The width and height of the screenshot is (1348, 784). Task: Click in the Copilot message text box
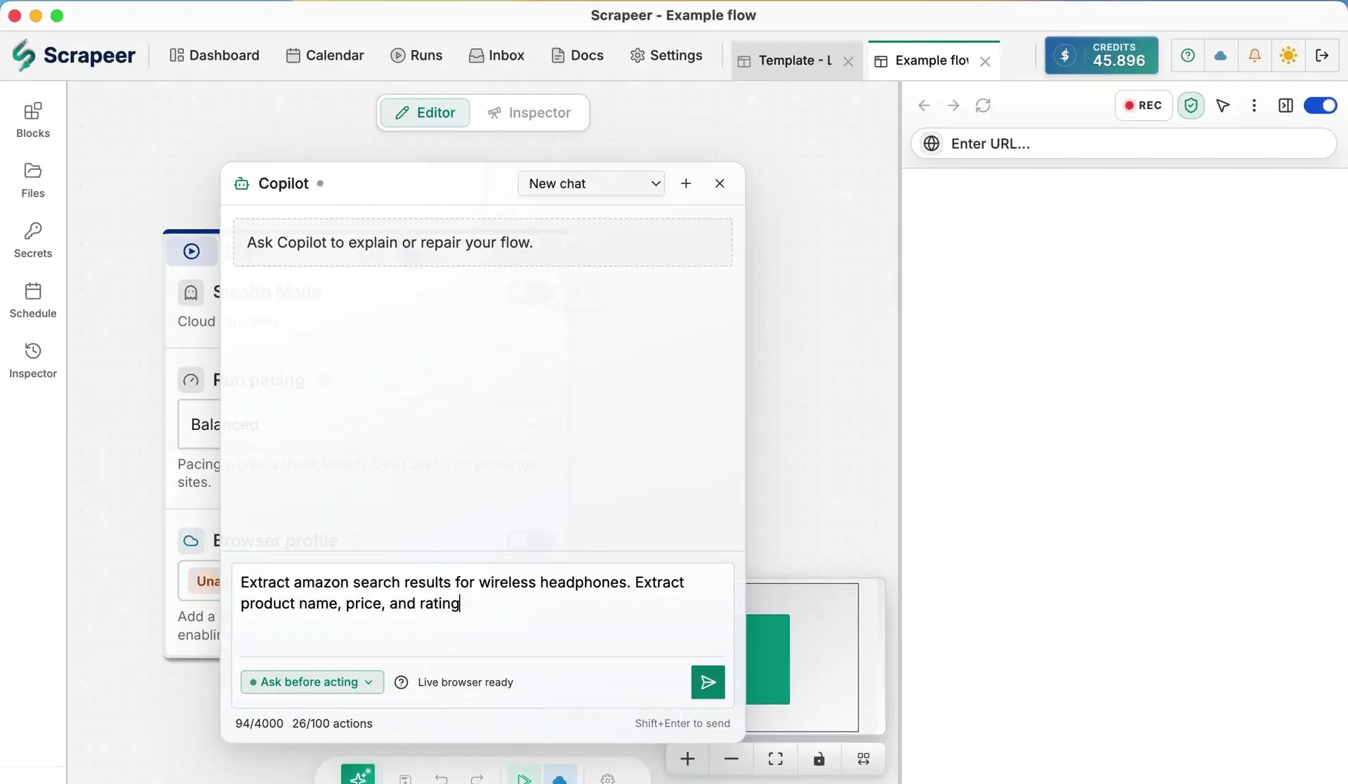pyautogui.click(x=482, y=608)
